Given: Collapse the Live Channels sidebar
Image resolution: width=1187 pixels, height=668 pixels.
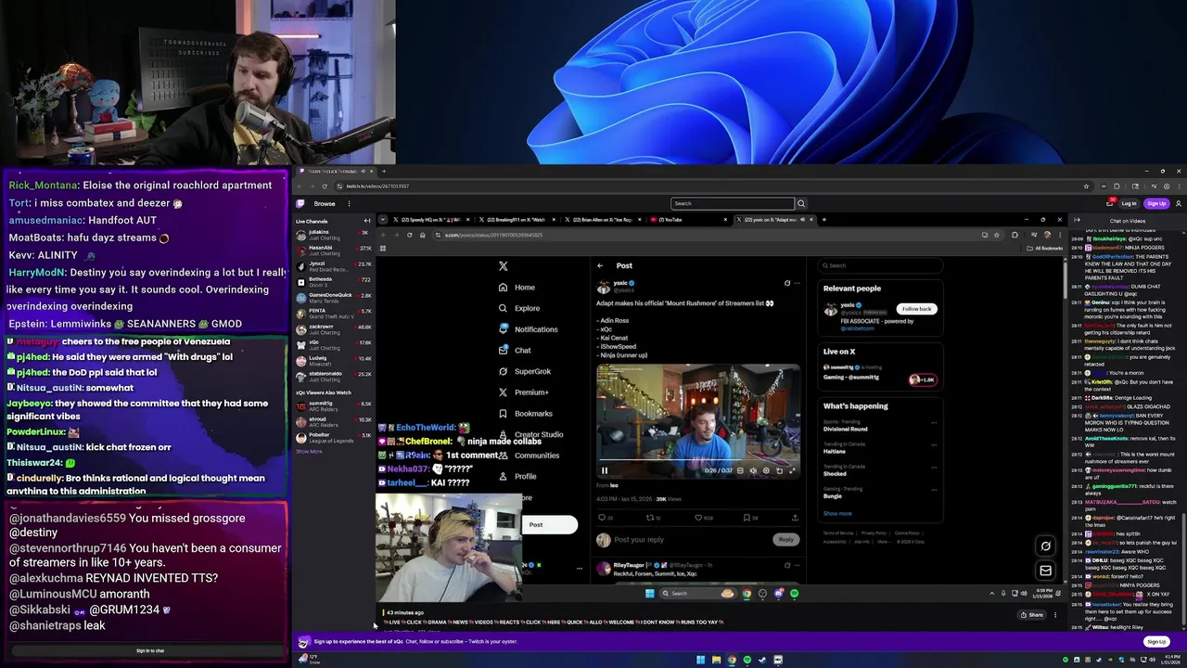Looking at the screenshot, I should click(x=367, y=221).
